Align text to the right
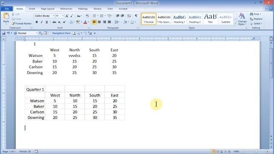The width and height of the screenshot is (274, 154). coord(104,22)
